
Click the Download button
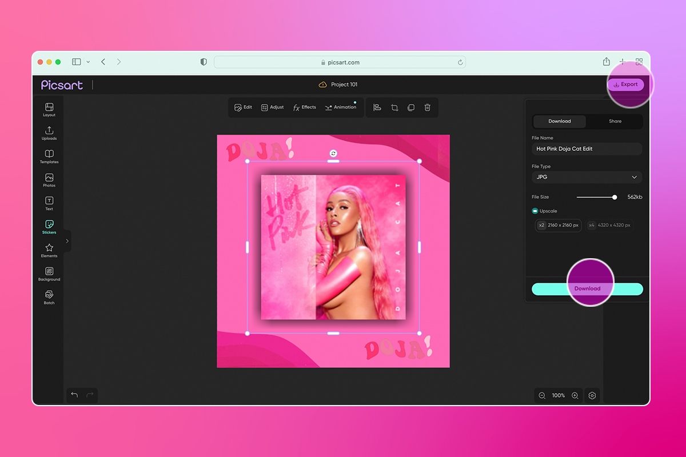pos(587,288)
